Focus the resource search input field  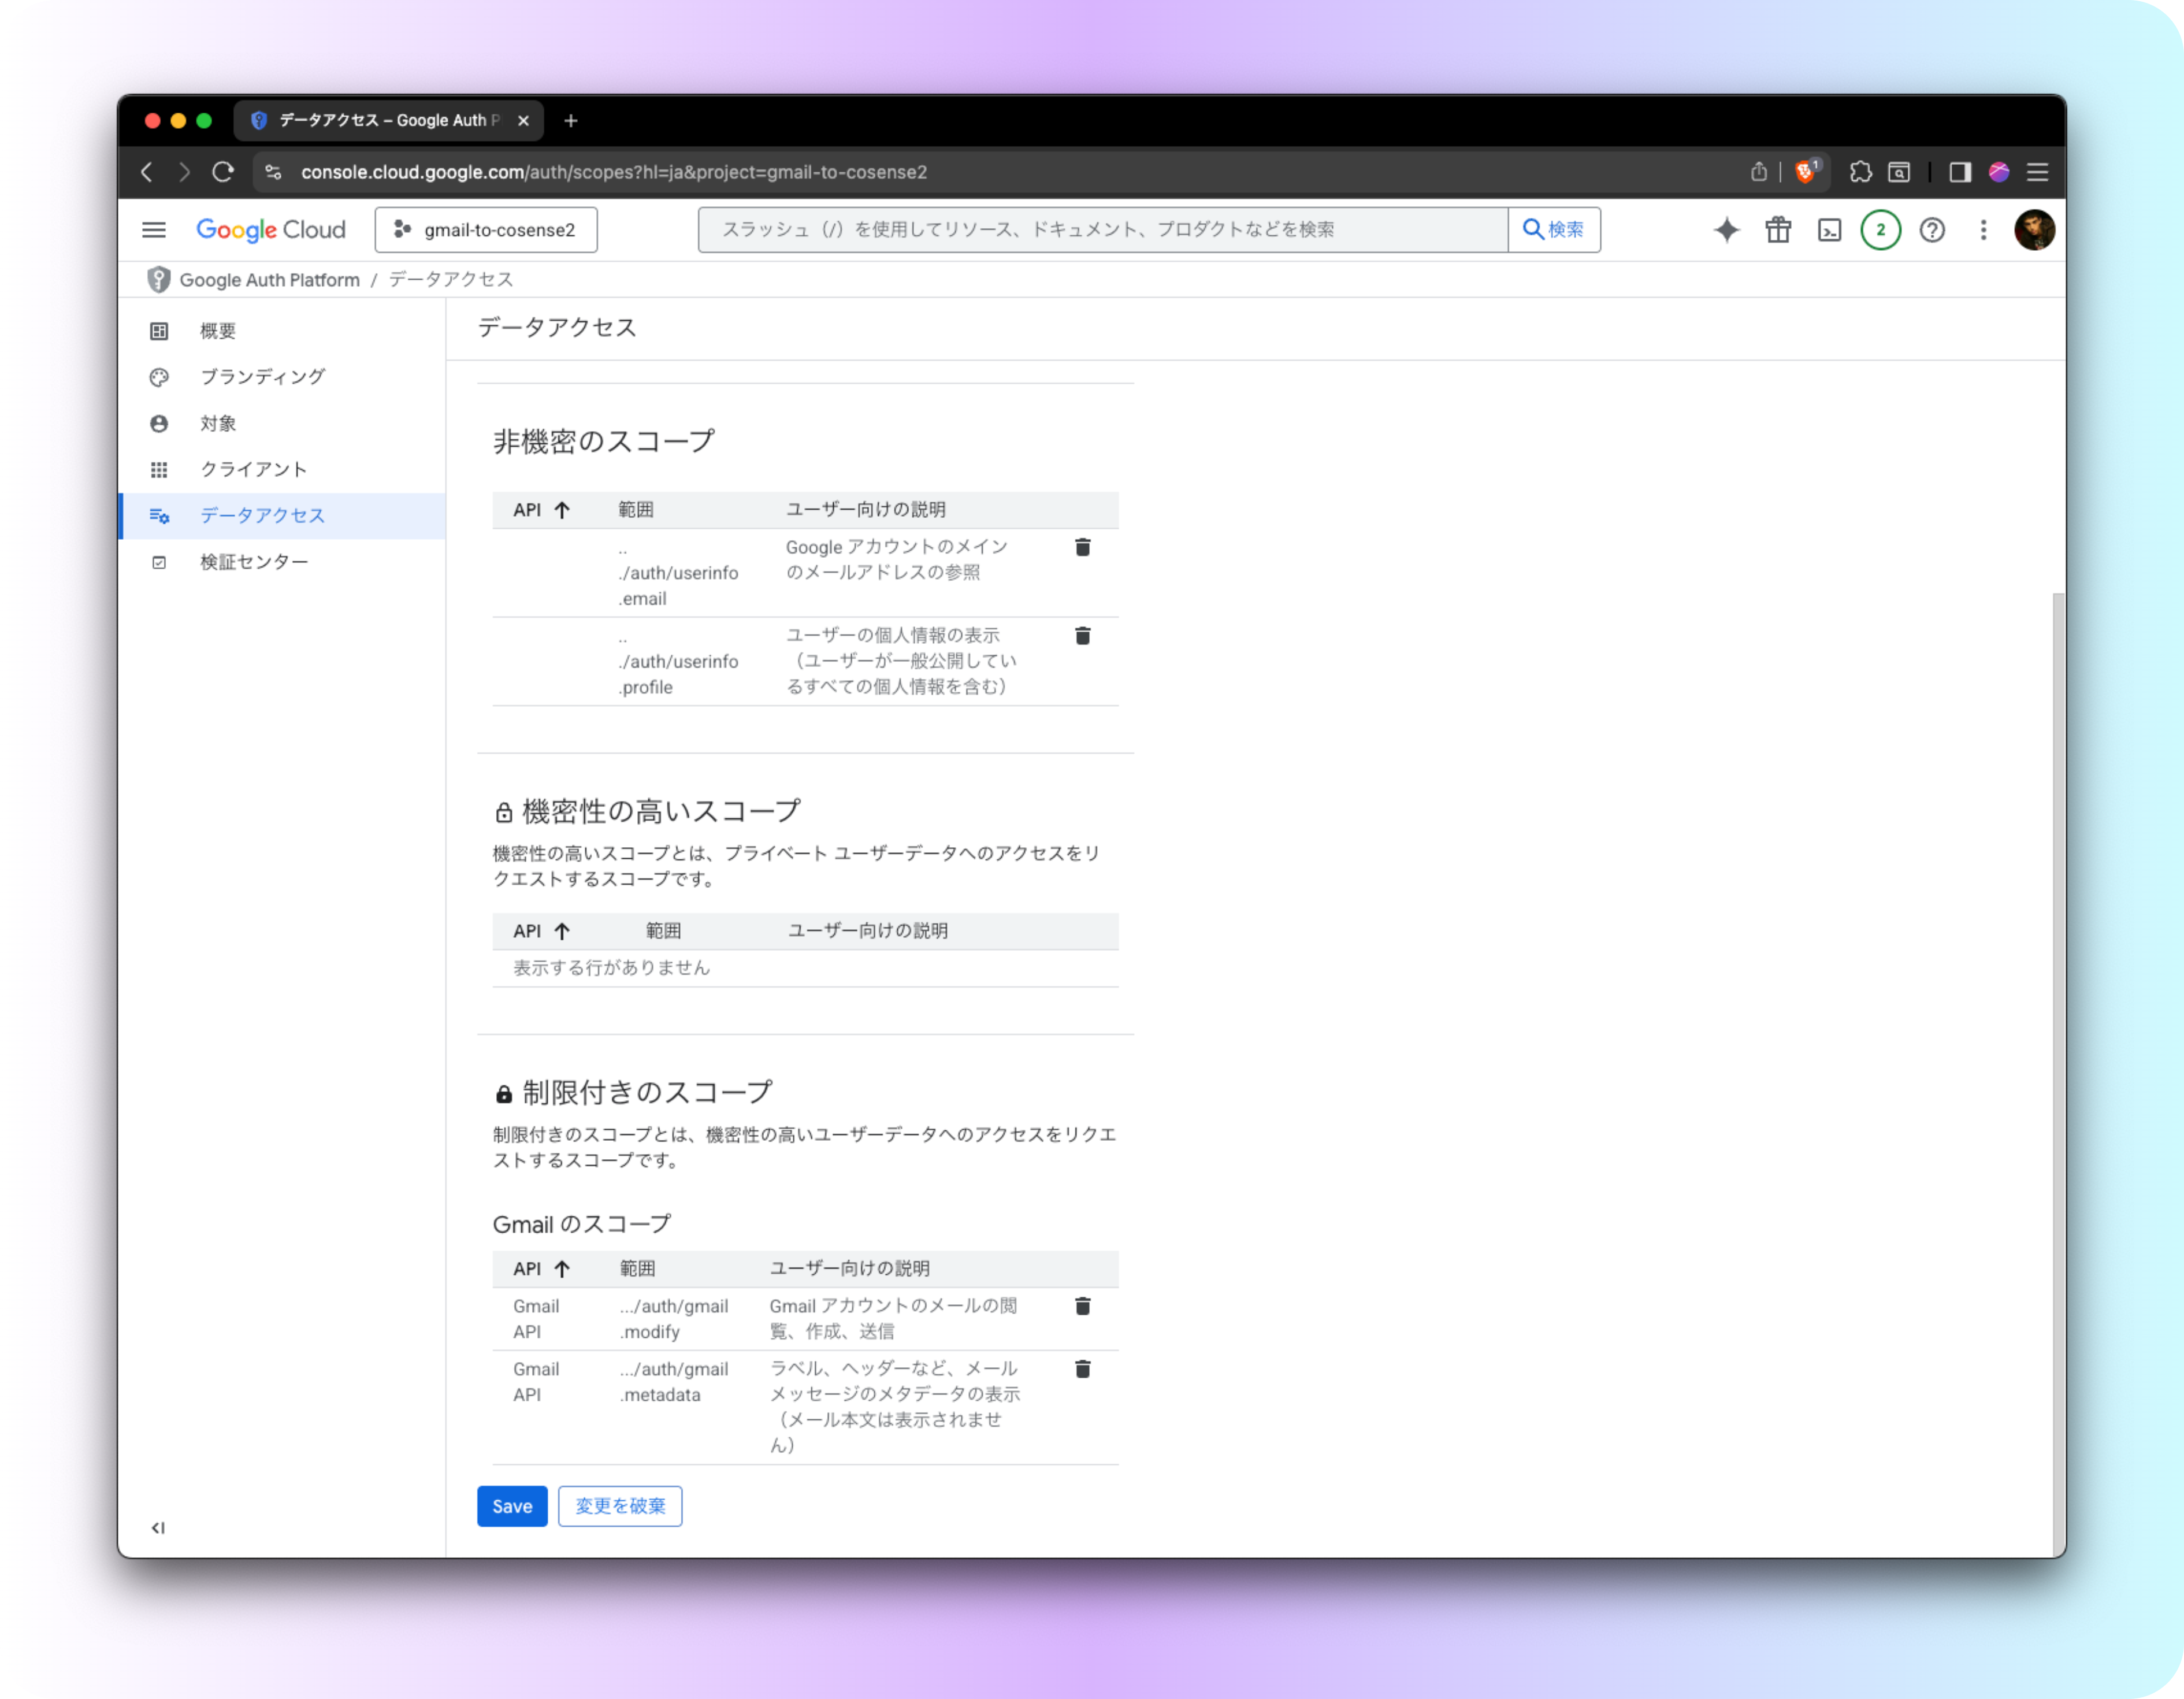coord(1103,230)
